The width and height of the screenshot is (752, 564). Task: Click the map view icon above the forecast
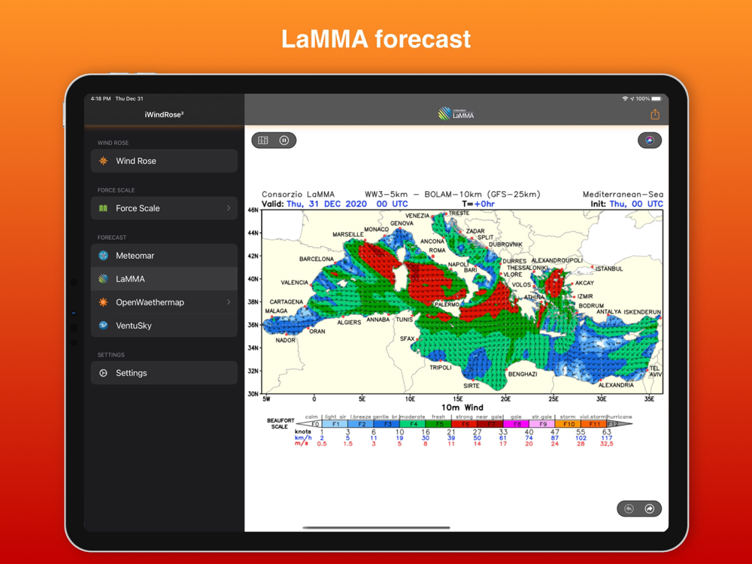tap(263, 141)
